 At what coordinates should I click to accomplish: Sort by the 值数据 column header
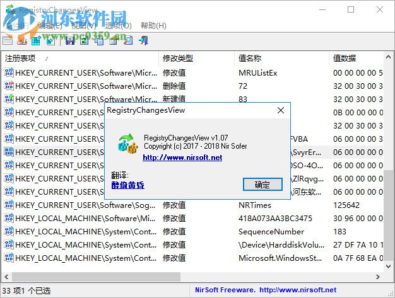[x=357, y=59]
